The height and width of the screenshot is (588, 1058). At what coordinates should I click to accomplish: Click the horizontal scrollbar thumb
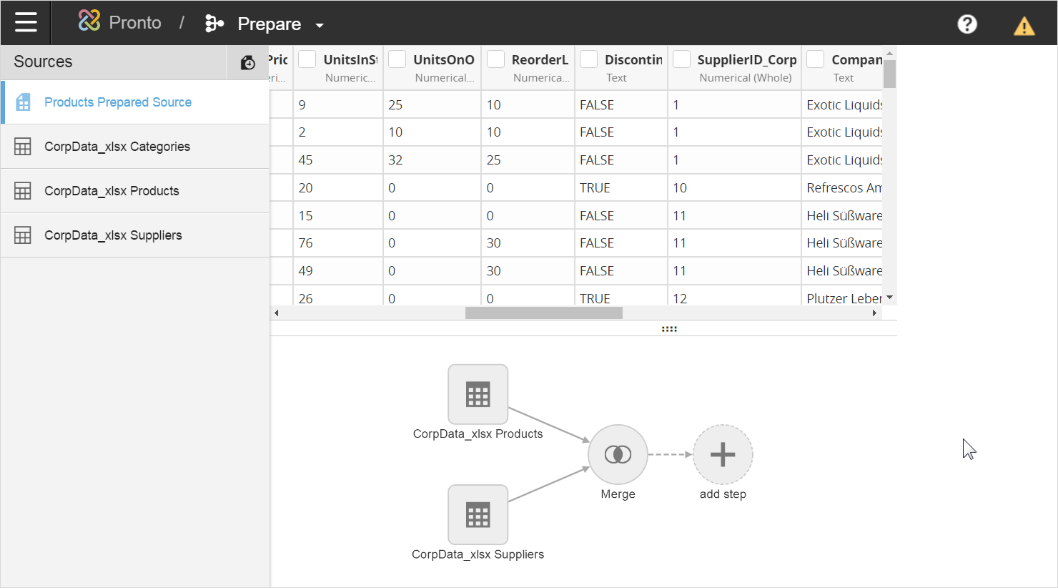coord(543,313)
